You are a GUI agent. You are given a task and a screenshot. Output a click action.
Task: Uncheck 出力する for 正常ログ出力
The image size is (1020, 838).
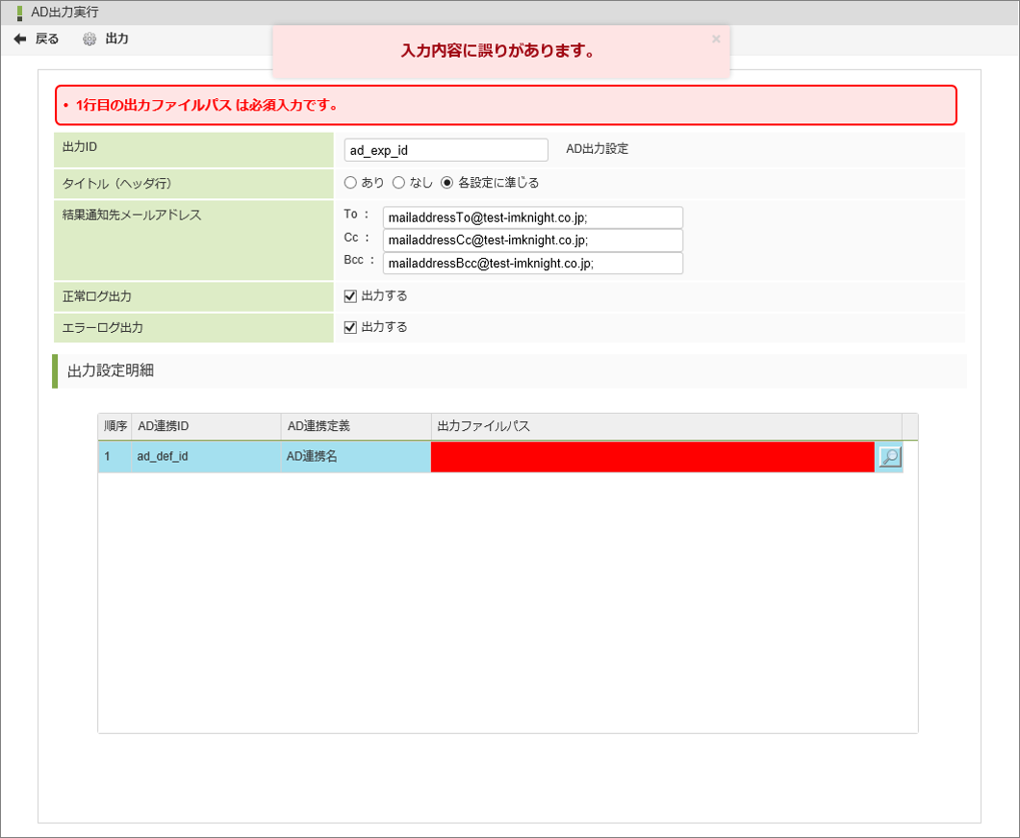pos(350,295)
